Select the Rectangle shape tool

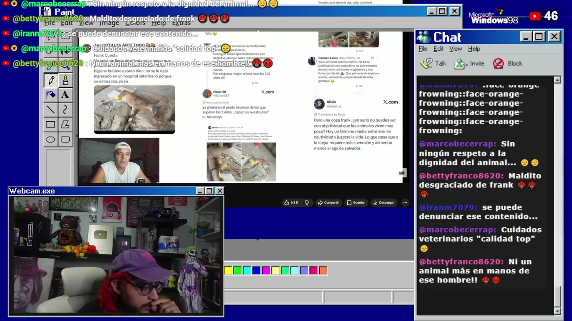point(50,125)
